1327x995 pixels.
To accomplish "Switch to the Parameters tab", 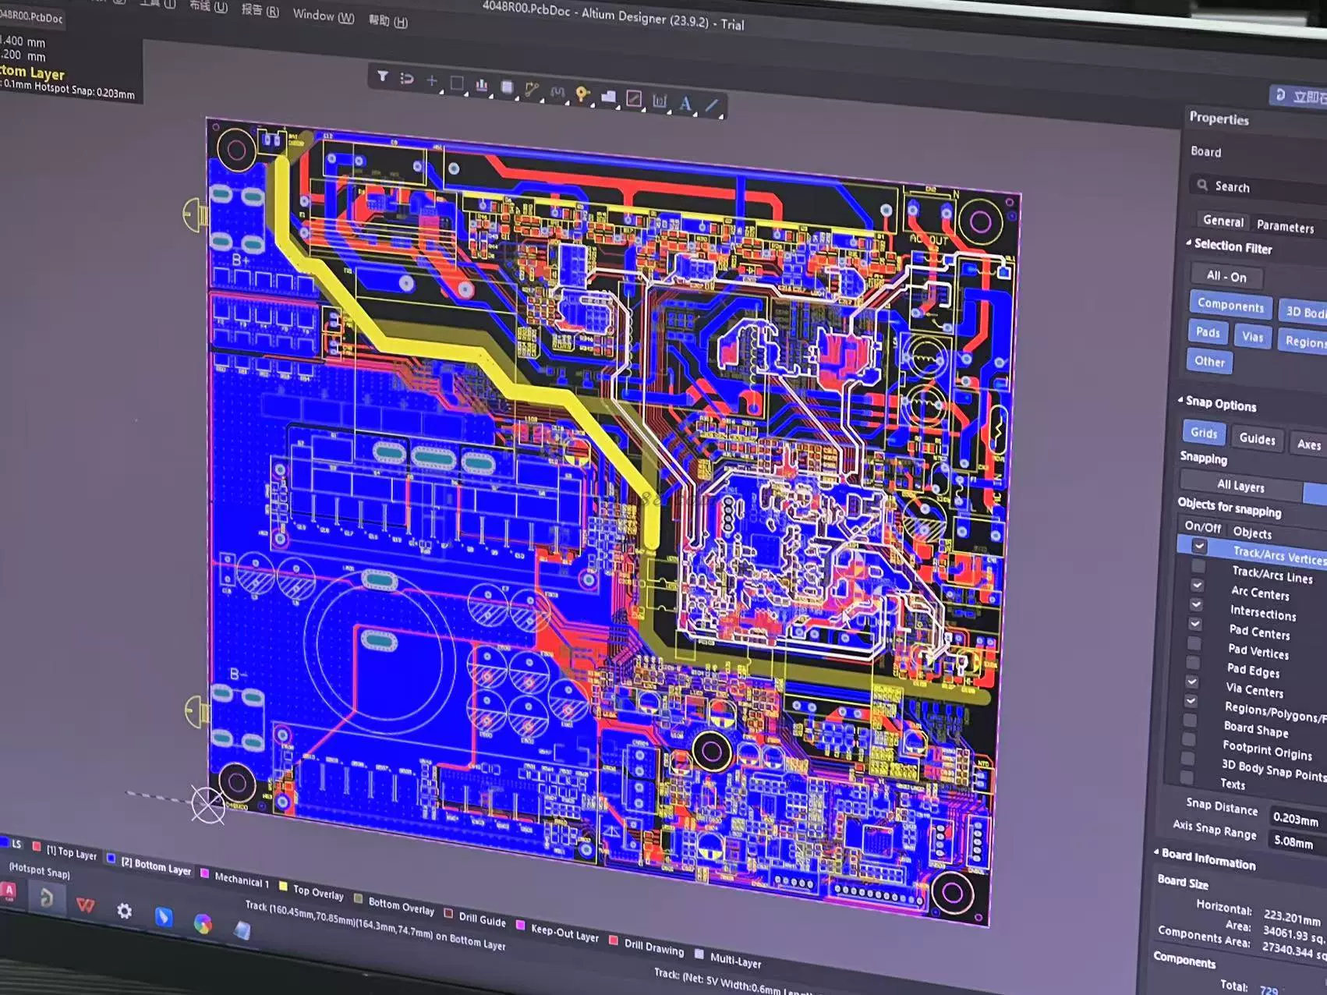I will click(x=1284, y=226).
